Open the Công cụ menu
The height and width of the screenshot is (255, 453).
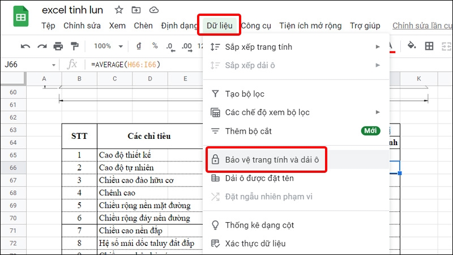pos(256,25)
